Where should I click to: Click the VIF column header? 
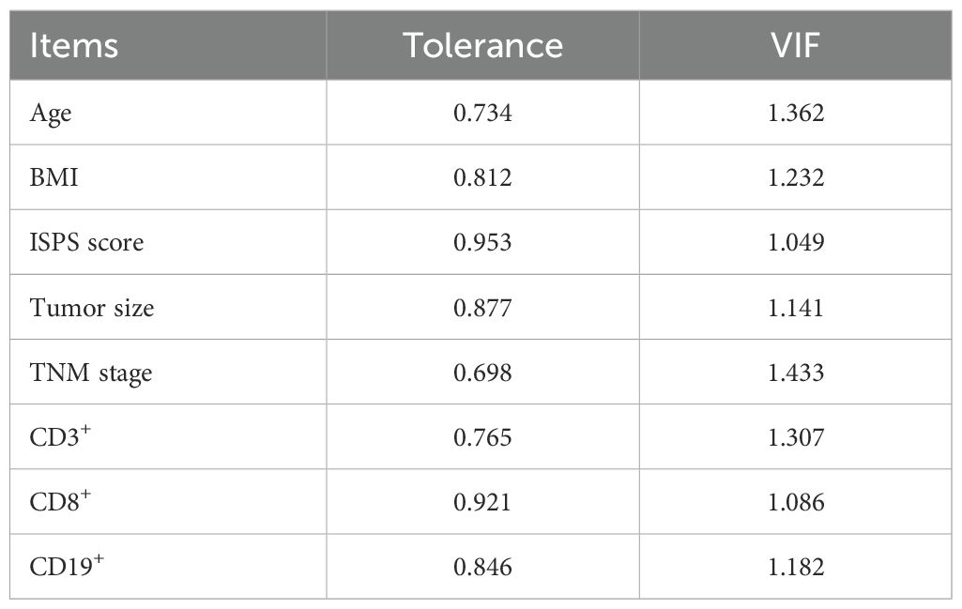tap(794, 45)
